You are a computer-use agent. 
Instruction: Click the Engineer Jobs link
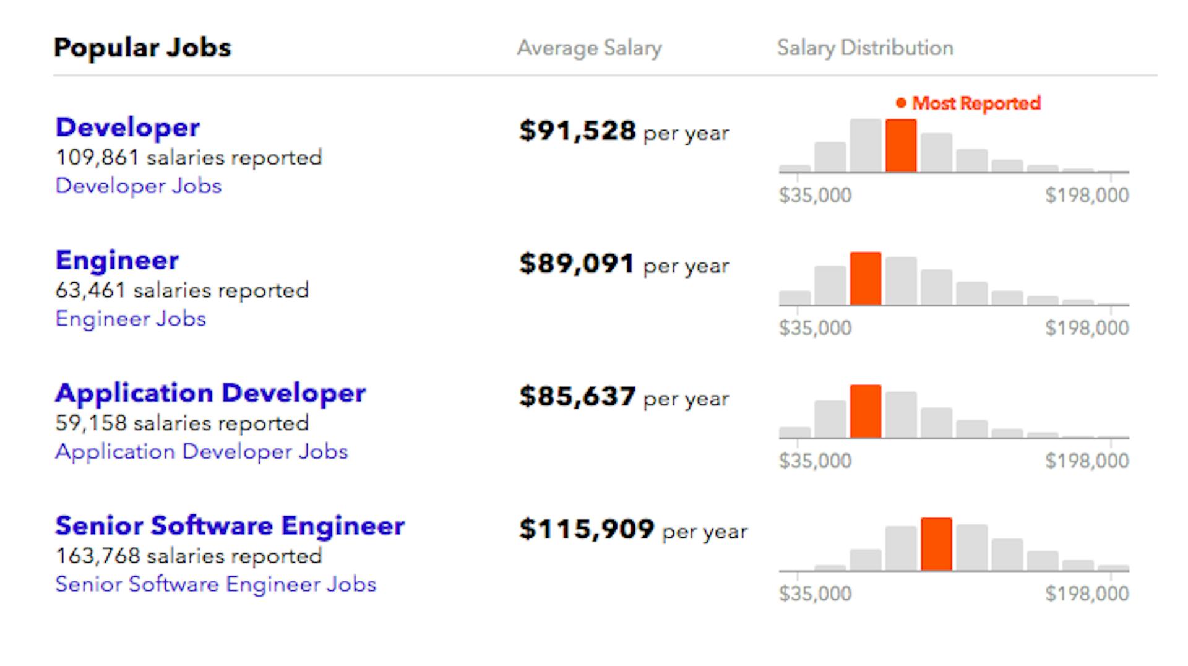(x=131, y=319)
